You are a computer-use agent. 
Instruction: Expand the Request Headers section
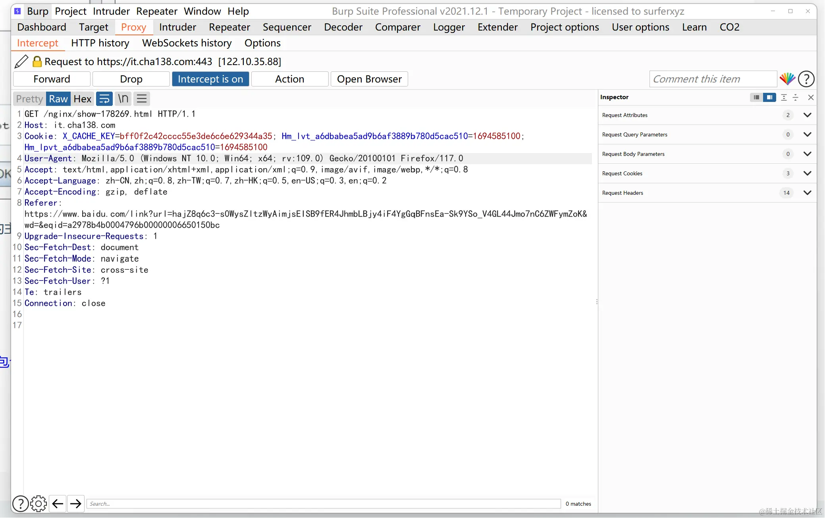[x=807, y=193]
